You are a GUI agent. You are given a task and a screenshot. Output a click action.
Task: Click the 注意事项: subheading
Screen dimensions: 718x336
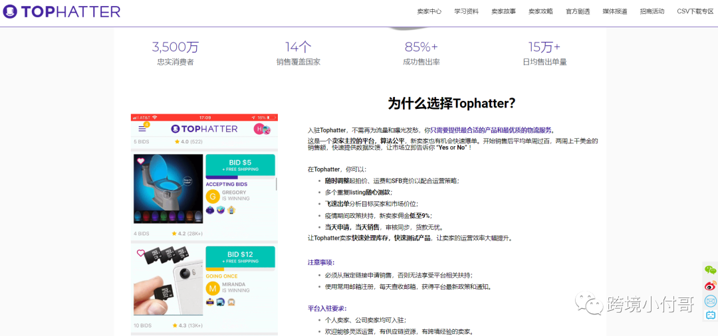click(x=321, y=262)
